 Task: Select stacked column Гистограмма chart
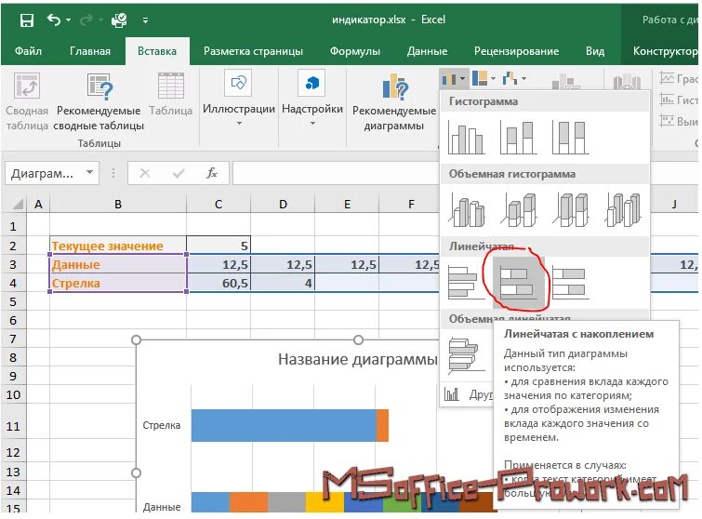pos(518,139)
